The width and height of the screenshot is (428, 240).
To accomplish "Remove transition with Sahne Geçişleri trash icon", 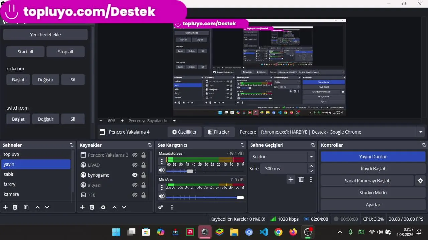I will 301,179.
